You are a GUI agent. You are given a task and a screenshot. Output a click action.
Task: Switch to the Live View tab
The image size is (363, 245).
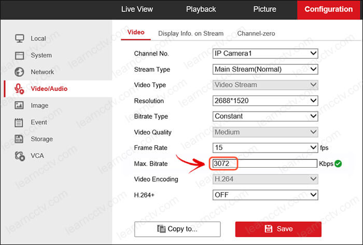pos(137,9)
